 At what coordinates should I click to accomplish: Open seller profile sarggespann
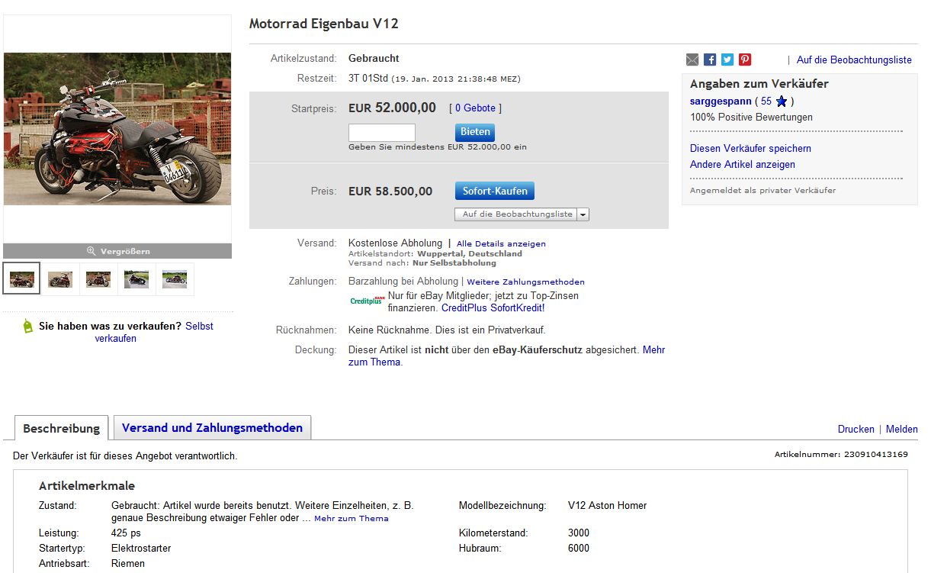click(x=720, y=101)
